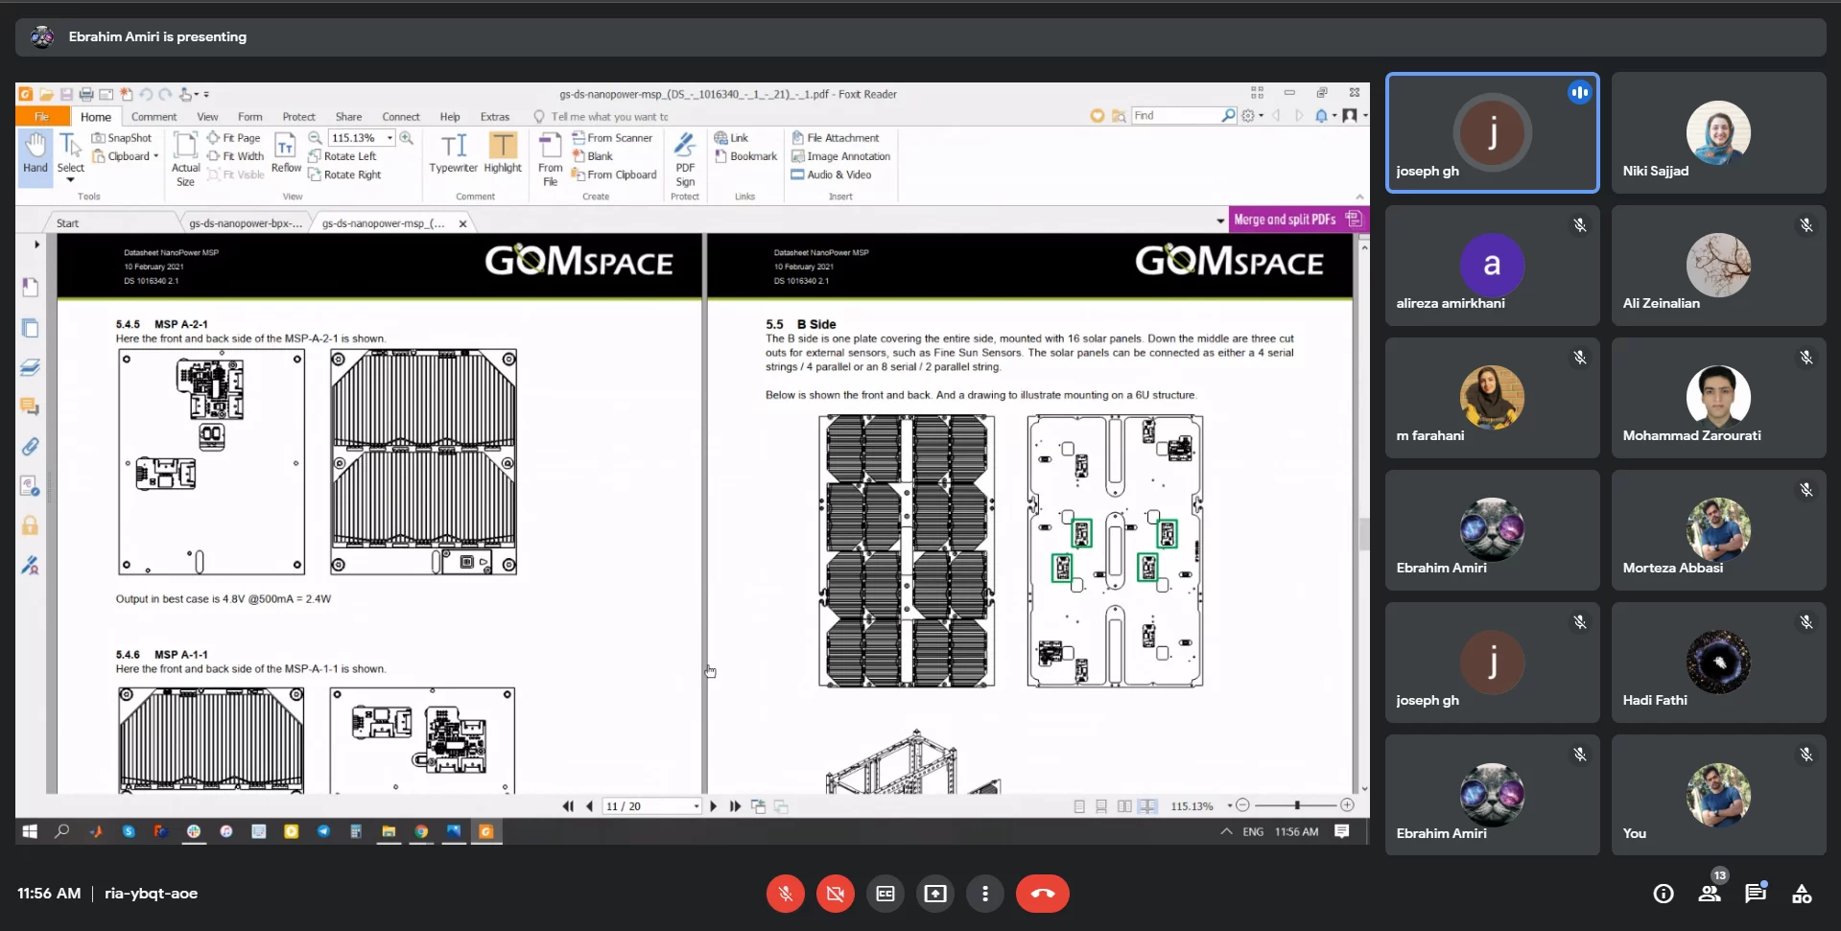
Task: Switch to facing pages view mode
Action: (1124, 806)
